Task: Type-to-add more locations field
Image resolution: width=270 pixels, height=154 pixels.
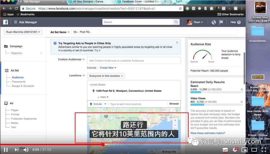Action: click(138, 104)
